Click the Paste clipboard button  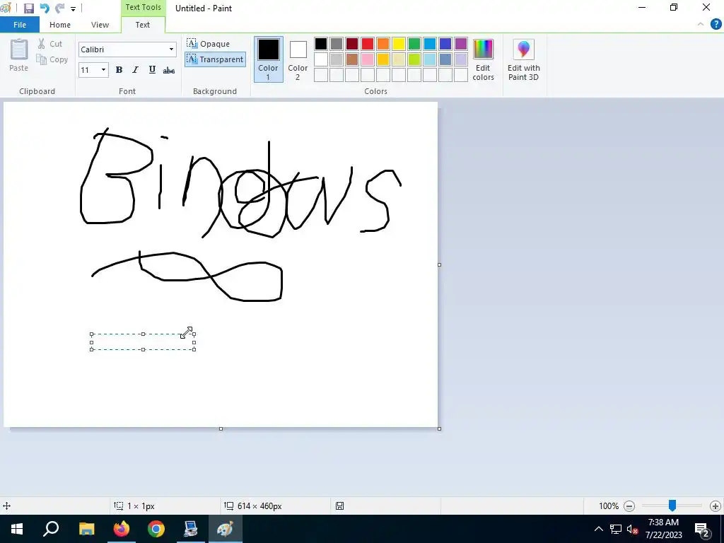point(19,55)
